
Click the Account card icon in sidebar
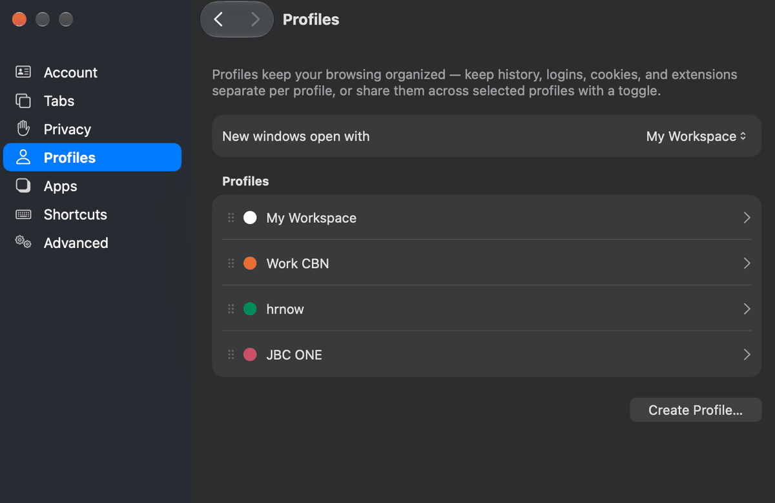pos(23,72)
